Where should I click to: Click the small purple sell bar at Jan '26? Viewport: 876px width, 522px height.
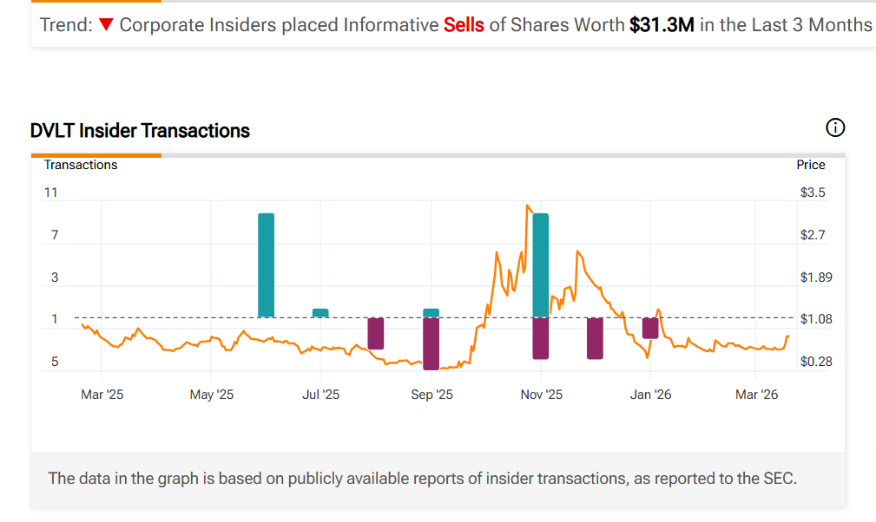click(x=650, y=328)
